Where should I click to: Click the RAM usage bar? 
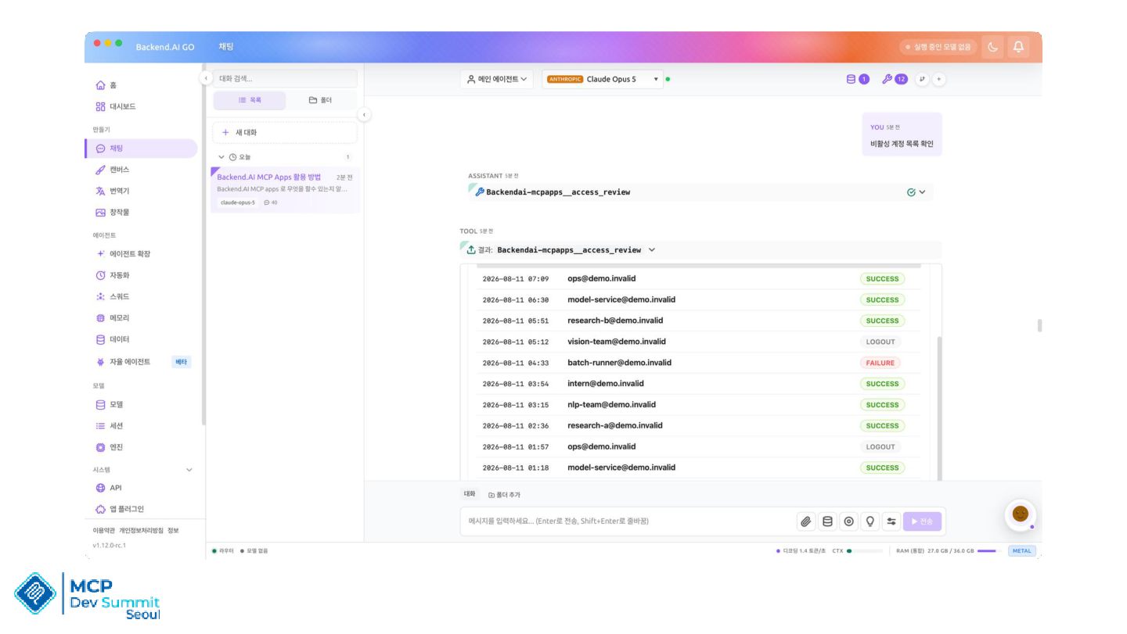click(x=988, y=551)
